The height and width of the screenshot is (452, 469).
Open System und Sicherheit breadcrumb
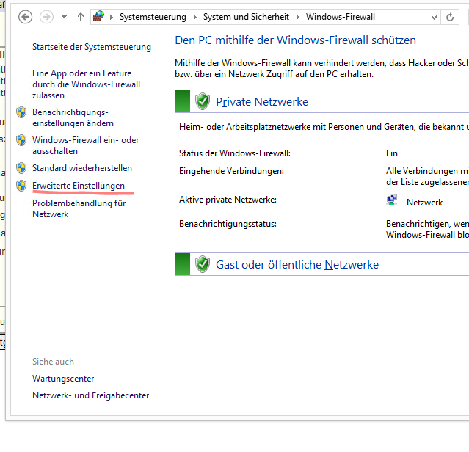pos(246,17)
